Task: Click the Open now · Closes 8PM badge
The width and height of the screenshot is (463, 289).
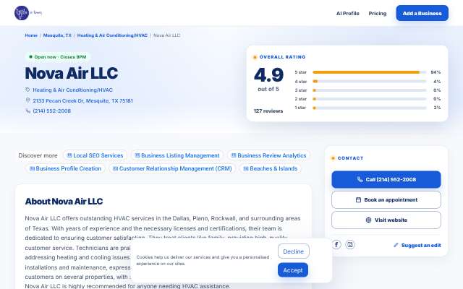Action: (x=58, y=57)
